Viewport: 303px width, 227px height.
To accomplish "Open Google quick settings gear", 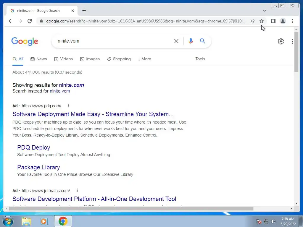I will pos(281,41).
